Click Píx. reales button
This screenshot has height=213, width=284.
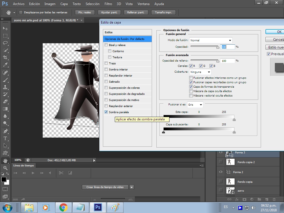click(x=85, y=12)
